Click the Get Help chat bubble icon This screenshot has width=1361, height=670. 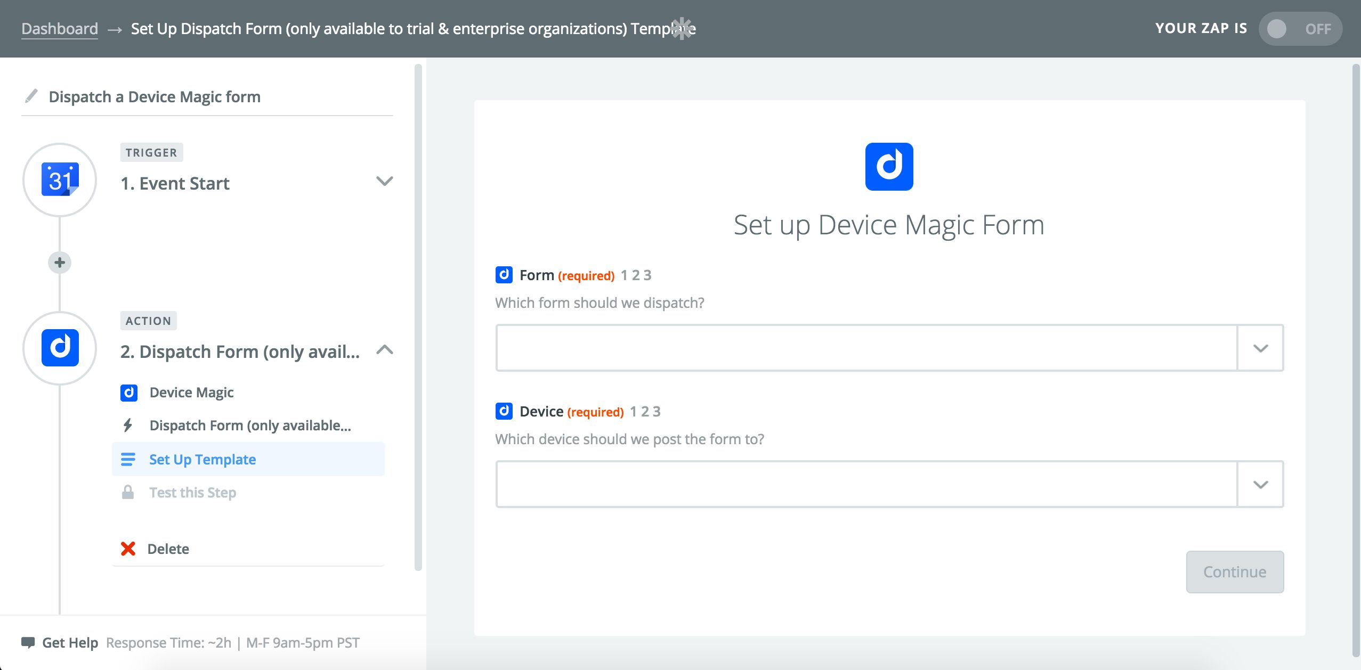click(x=28, y=642)
